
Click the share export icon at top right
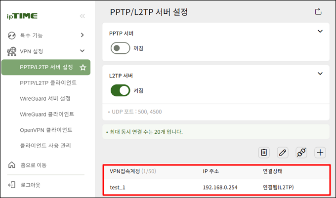(x=318, y=12)
